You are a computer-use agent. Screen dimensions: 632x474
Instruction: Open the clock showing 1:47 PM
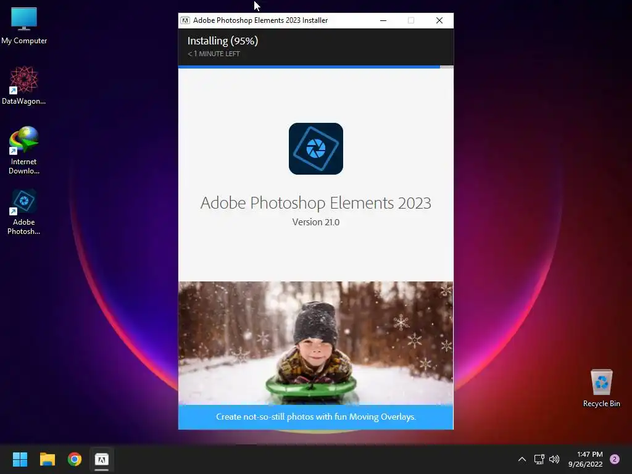point(586,459)
